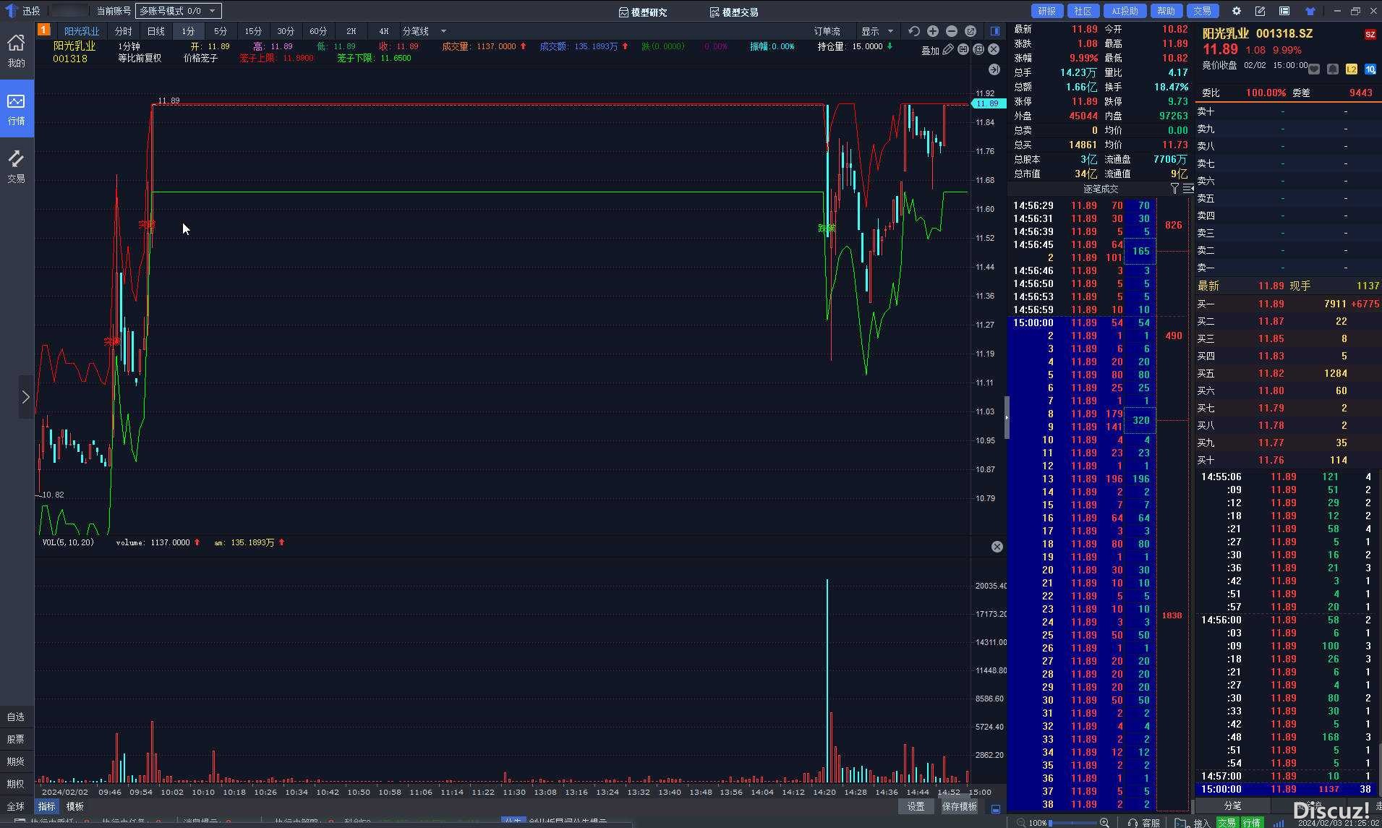Select the 自选 bottom-left tab

click(16, 717)
